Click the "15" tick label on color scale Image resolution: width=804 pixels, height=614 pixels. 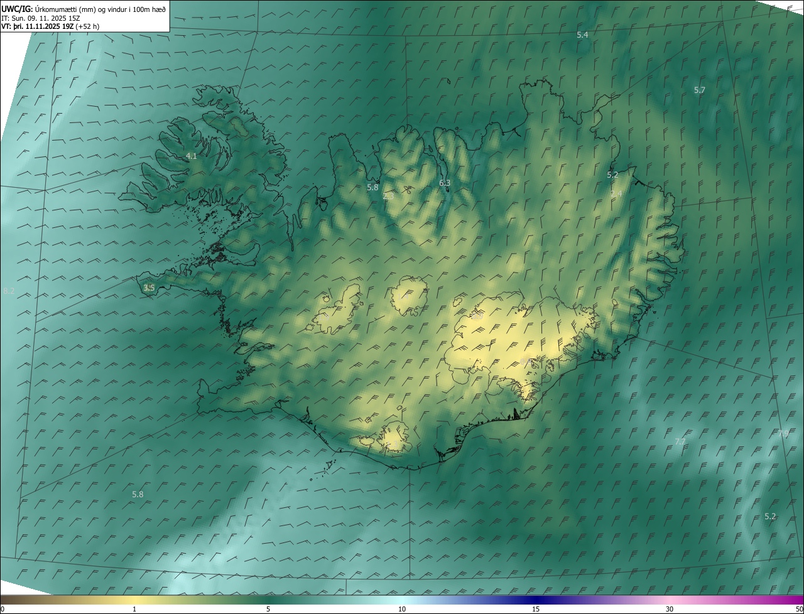point(536,610)
